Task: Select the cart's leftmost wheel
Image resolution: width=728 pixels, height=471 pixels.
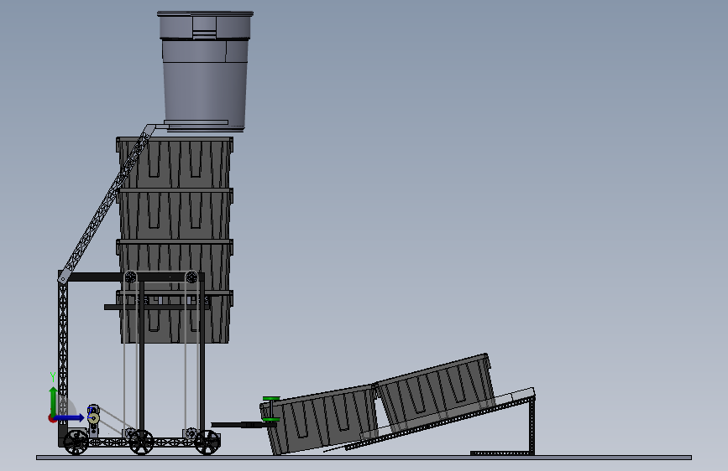Action: point(76,443)
